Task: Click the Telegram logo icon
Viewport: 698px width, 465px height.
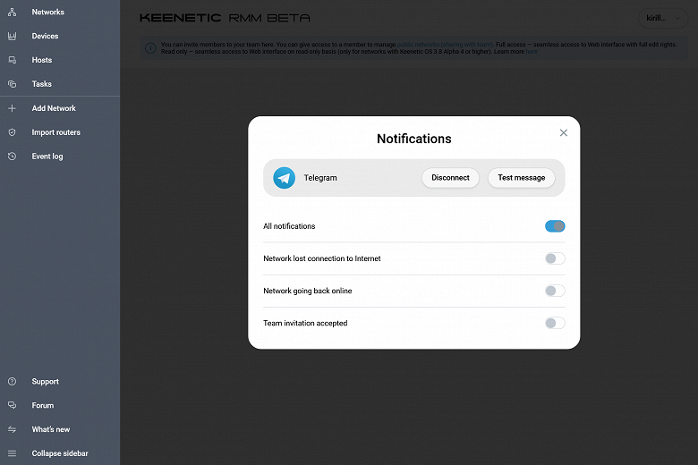Action: point(285,178)
